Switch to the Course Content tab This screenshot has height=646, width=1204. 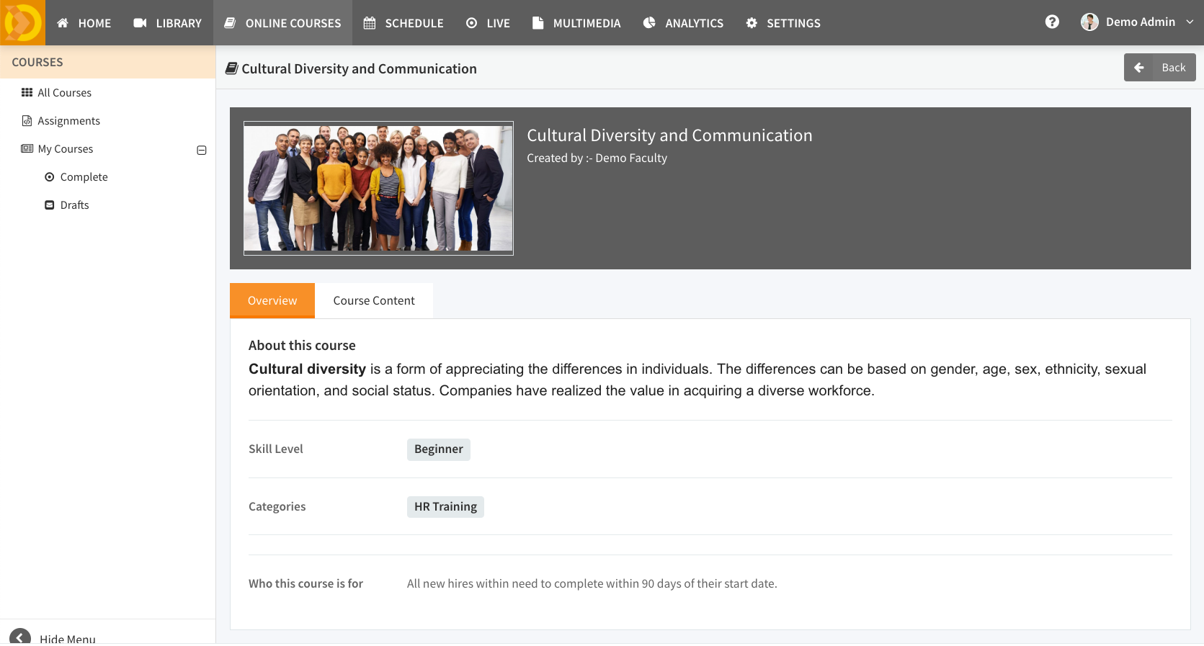[373, 300]
